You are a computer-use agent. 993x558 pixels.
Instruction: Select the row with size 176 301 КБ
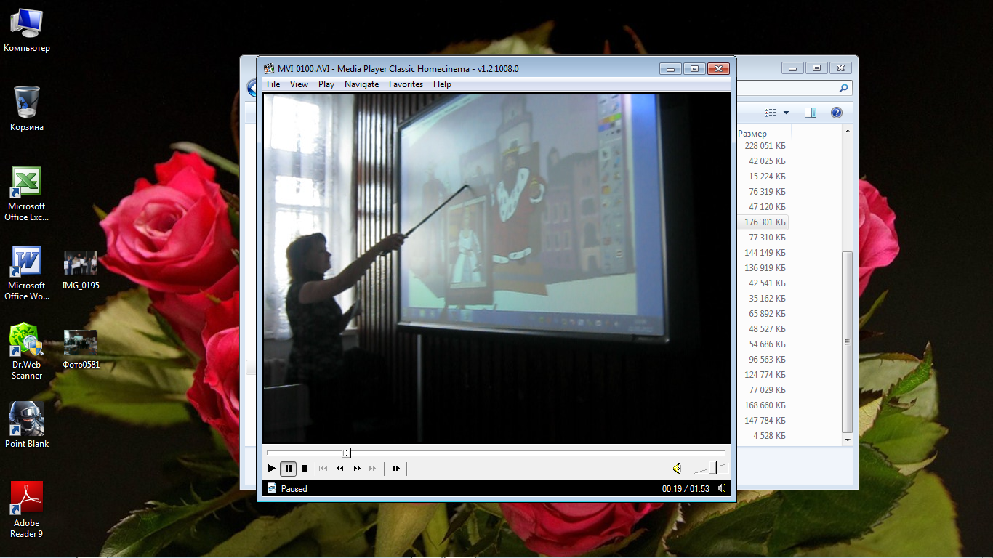(x=765, y=222)
